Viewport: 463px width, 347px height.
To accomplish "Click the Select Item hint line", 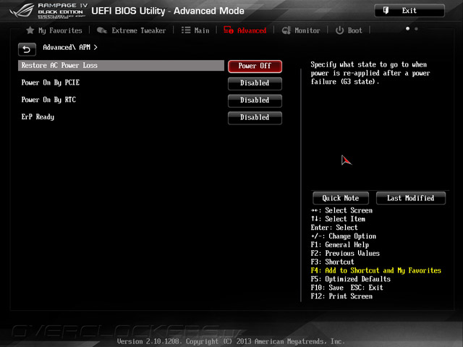I will pos(338,219).
